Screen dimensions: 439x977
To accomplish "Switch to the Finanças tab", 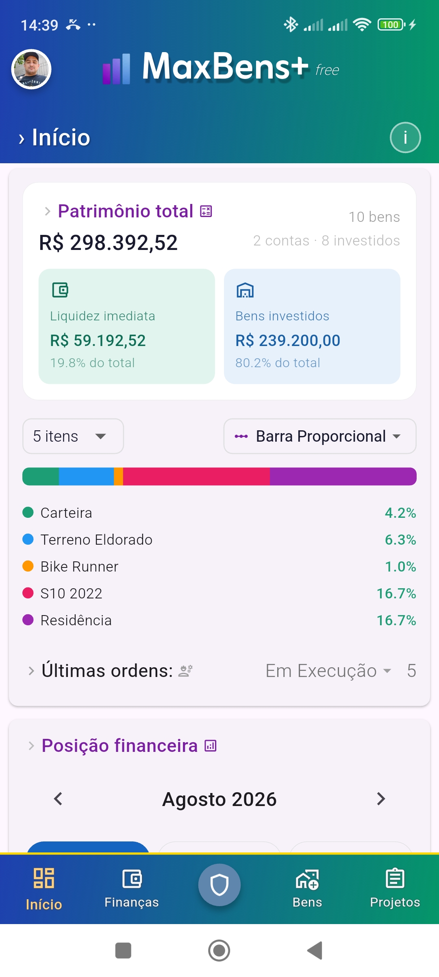I will point(132,889).
